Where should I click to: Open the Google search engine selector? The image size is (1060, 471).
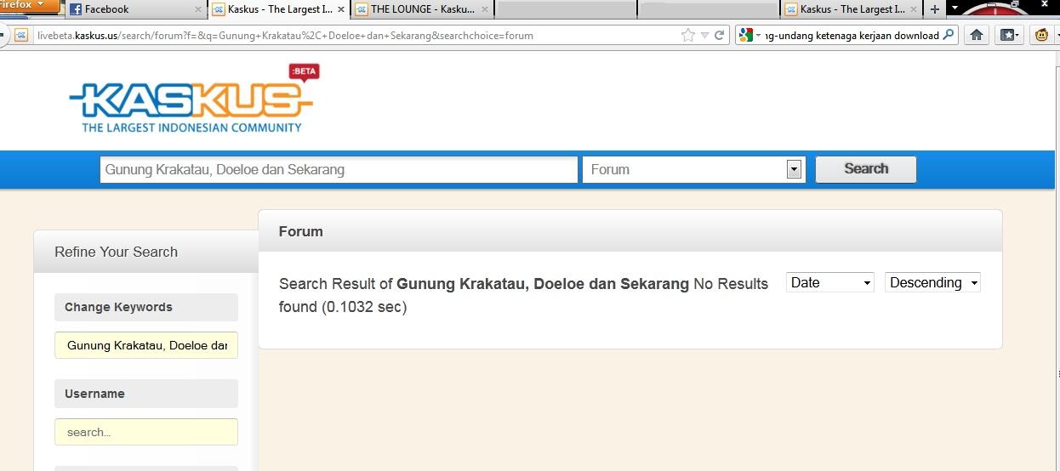pos(749,35)
